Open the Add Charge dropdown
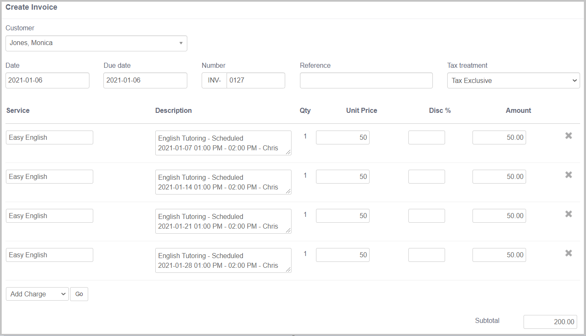586x336 pixels. (x=37, y=294)
